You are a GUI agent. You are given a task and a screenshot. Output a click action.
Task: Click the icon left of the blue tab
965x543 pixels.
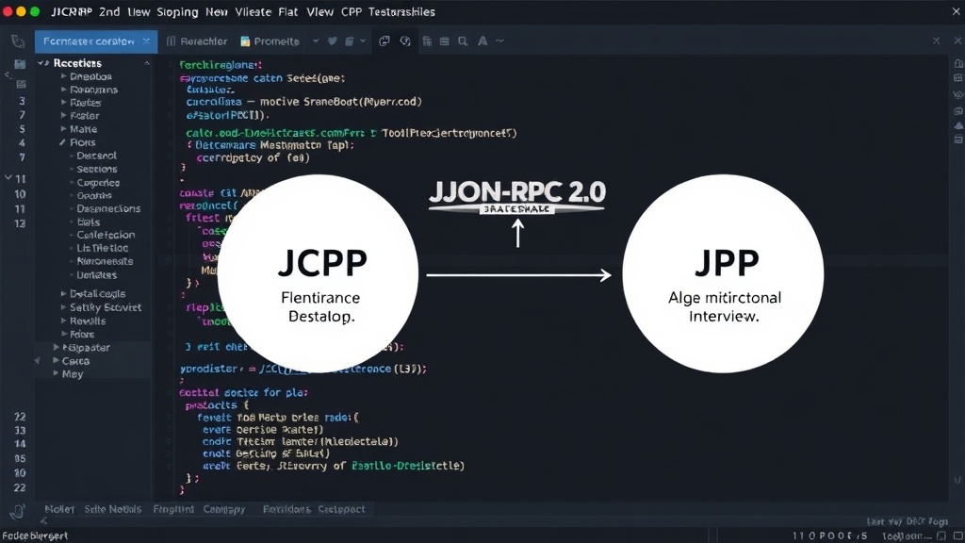click(18, 41)
